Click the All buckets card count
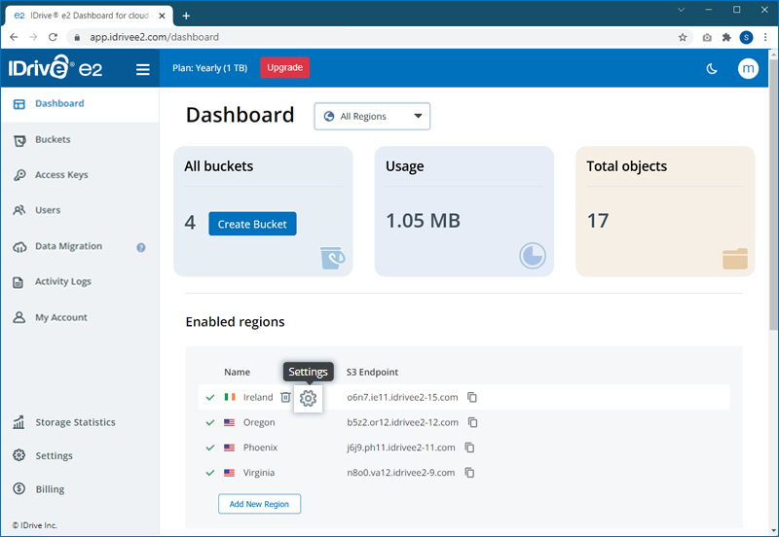Screen dimensions: 779x537 click(x=190, y=222)
